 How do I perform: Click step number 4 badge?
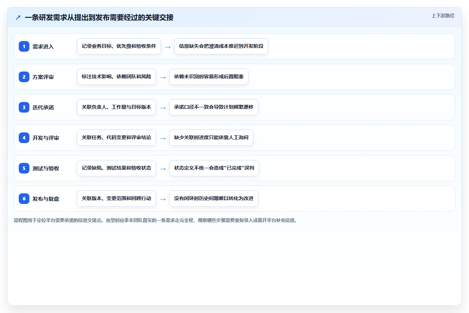tap(24, 138)
